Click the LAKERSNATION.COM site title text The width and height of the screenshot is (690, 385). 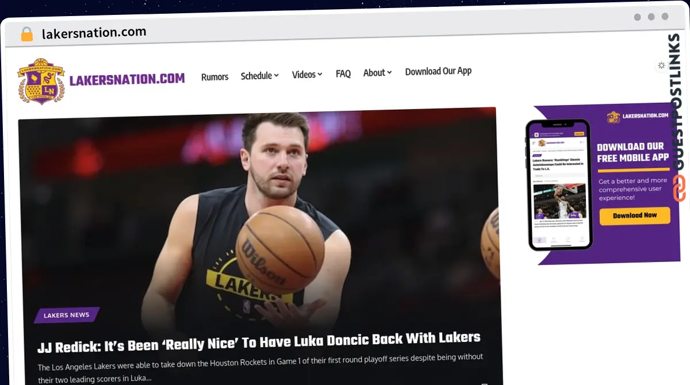click(127, 79)
